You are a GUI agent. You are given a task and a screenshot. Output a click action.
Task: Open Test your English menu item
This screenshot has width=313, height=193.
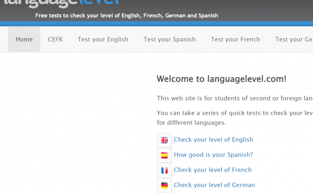tap(103, 39)
